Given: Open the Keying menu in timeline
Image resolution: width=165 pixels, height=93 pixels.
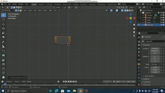Looking at the screenshot, I should click(18, 82).
